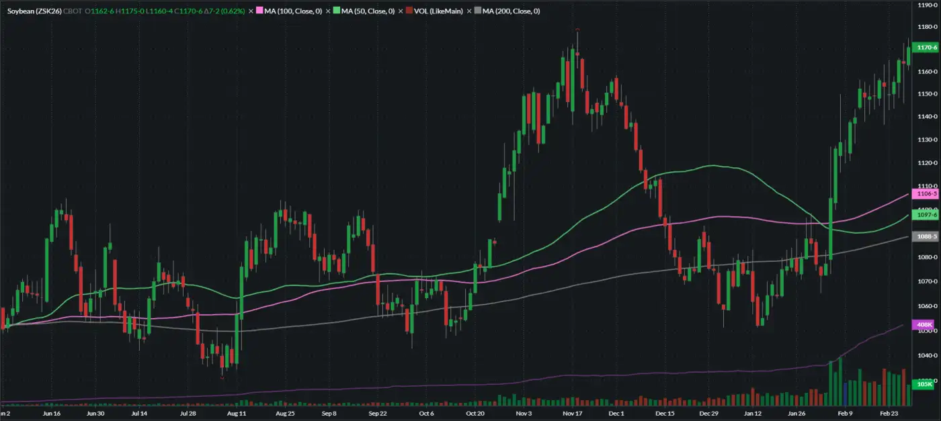Select the VOL (LikeMain) legend label
The height and width of the screenshot is (421, 941).
tap(438, 11)
